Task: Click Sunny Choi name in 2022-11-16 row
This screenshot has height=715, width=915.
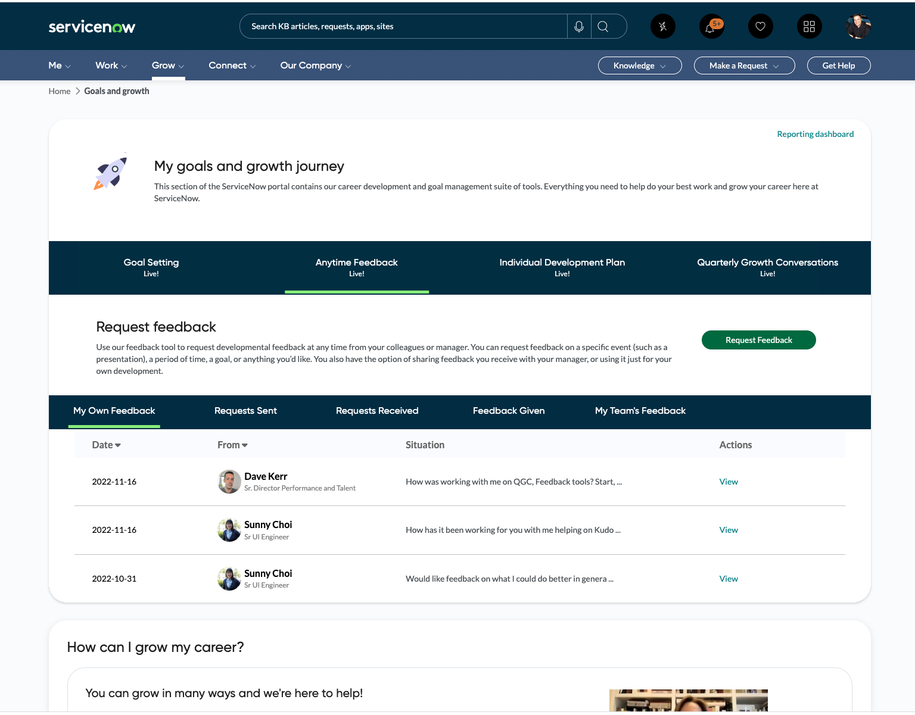Action: [x=268, y=524]
